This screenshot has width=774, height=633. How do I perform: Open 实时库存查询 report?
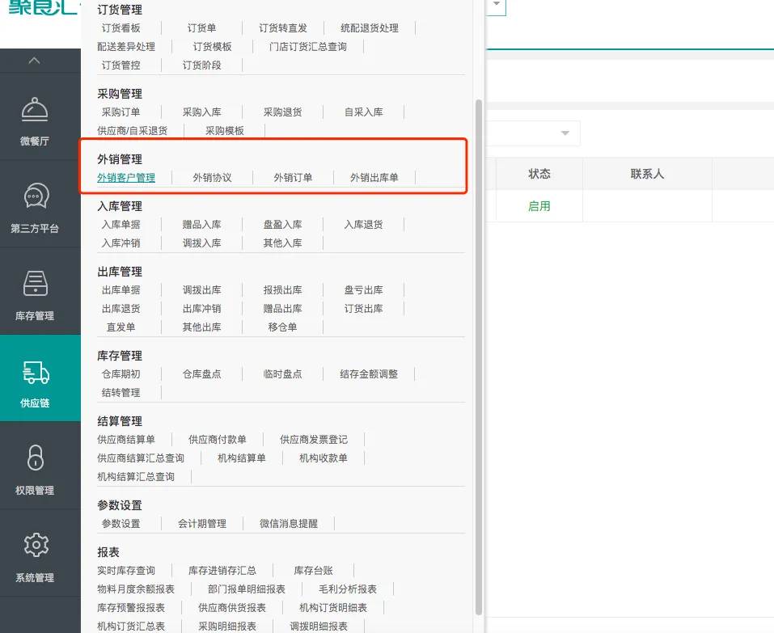tap(126, 571)
